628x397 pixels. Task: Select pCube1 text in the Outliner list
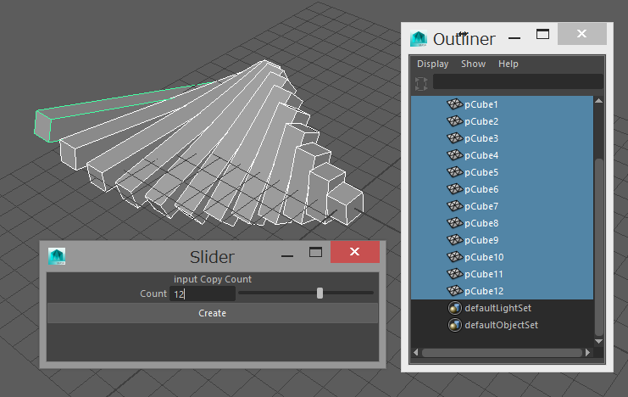click(x=481, y=104)
